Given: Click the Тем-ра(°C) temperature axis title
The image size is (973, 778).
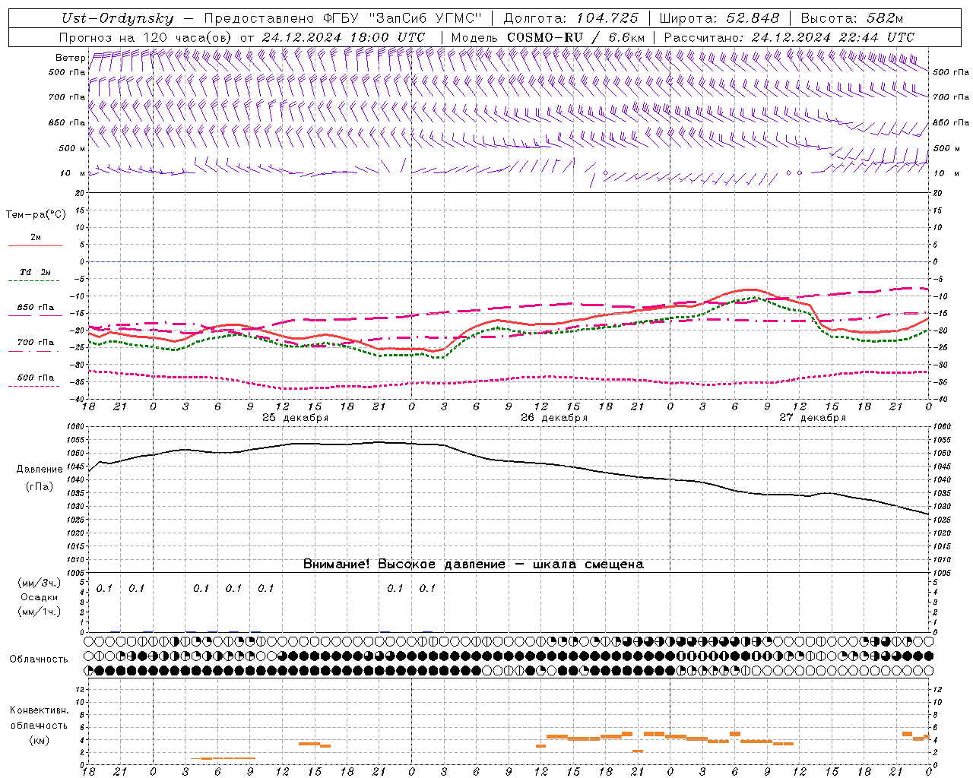Looking at the screenshot, I should 36,215.
